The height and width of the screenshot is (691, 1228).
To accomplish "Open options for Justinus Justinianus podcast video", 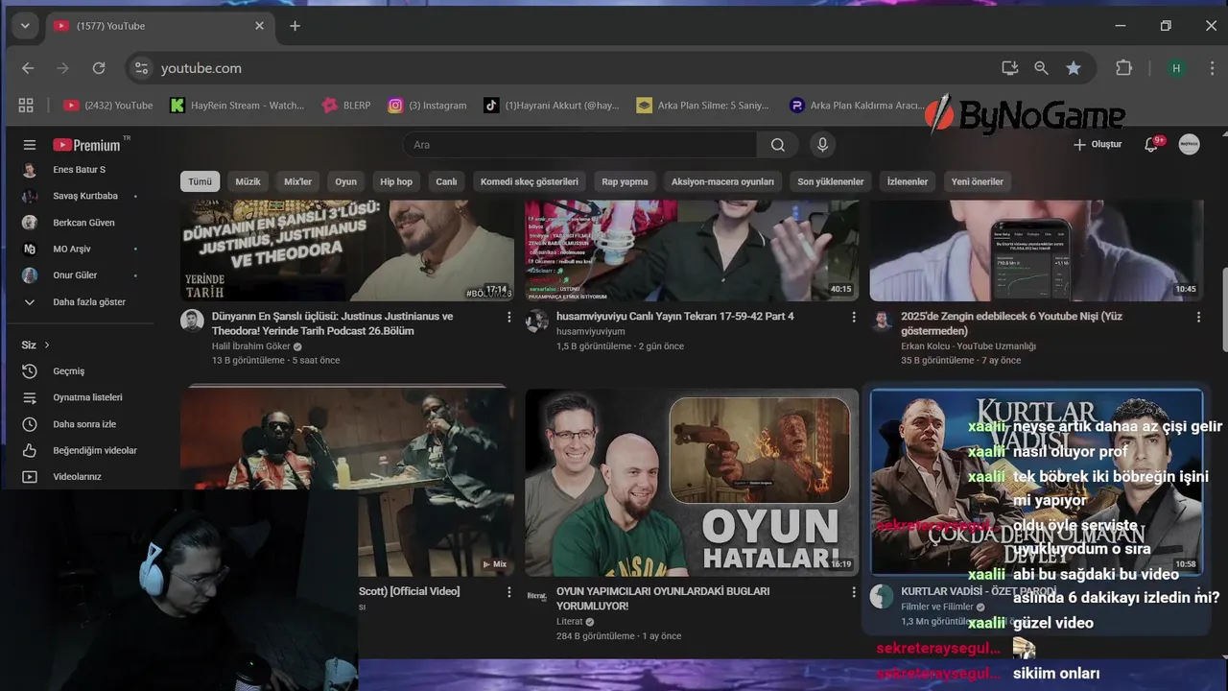I will (x=509, y=317).
